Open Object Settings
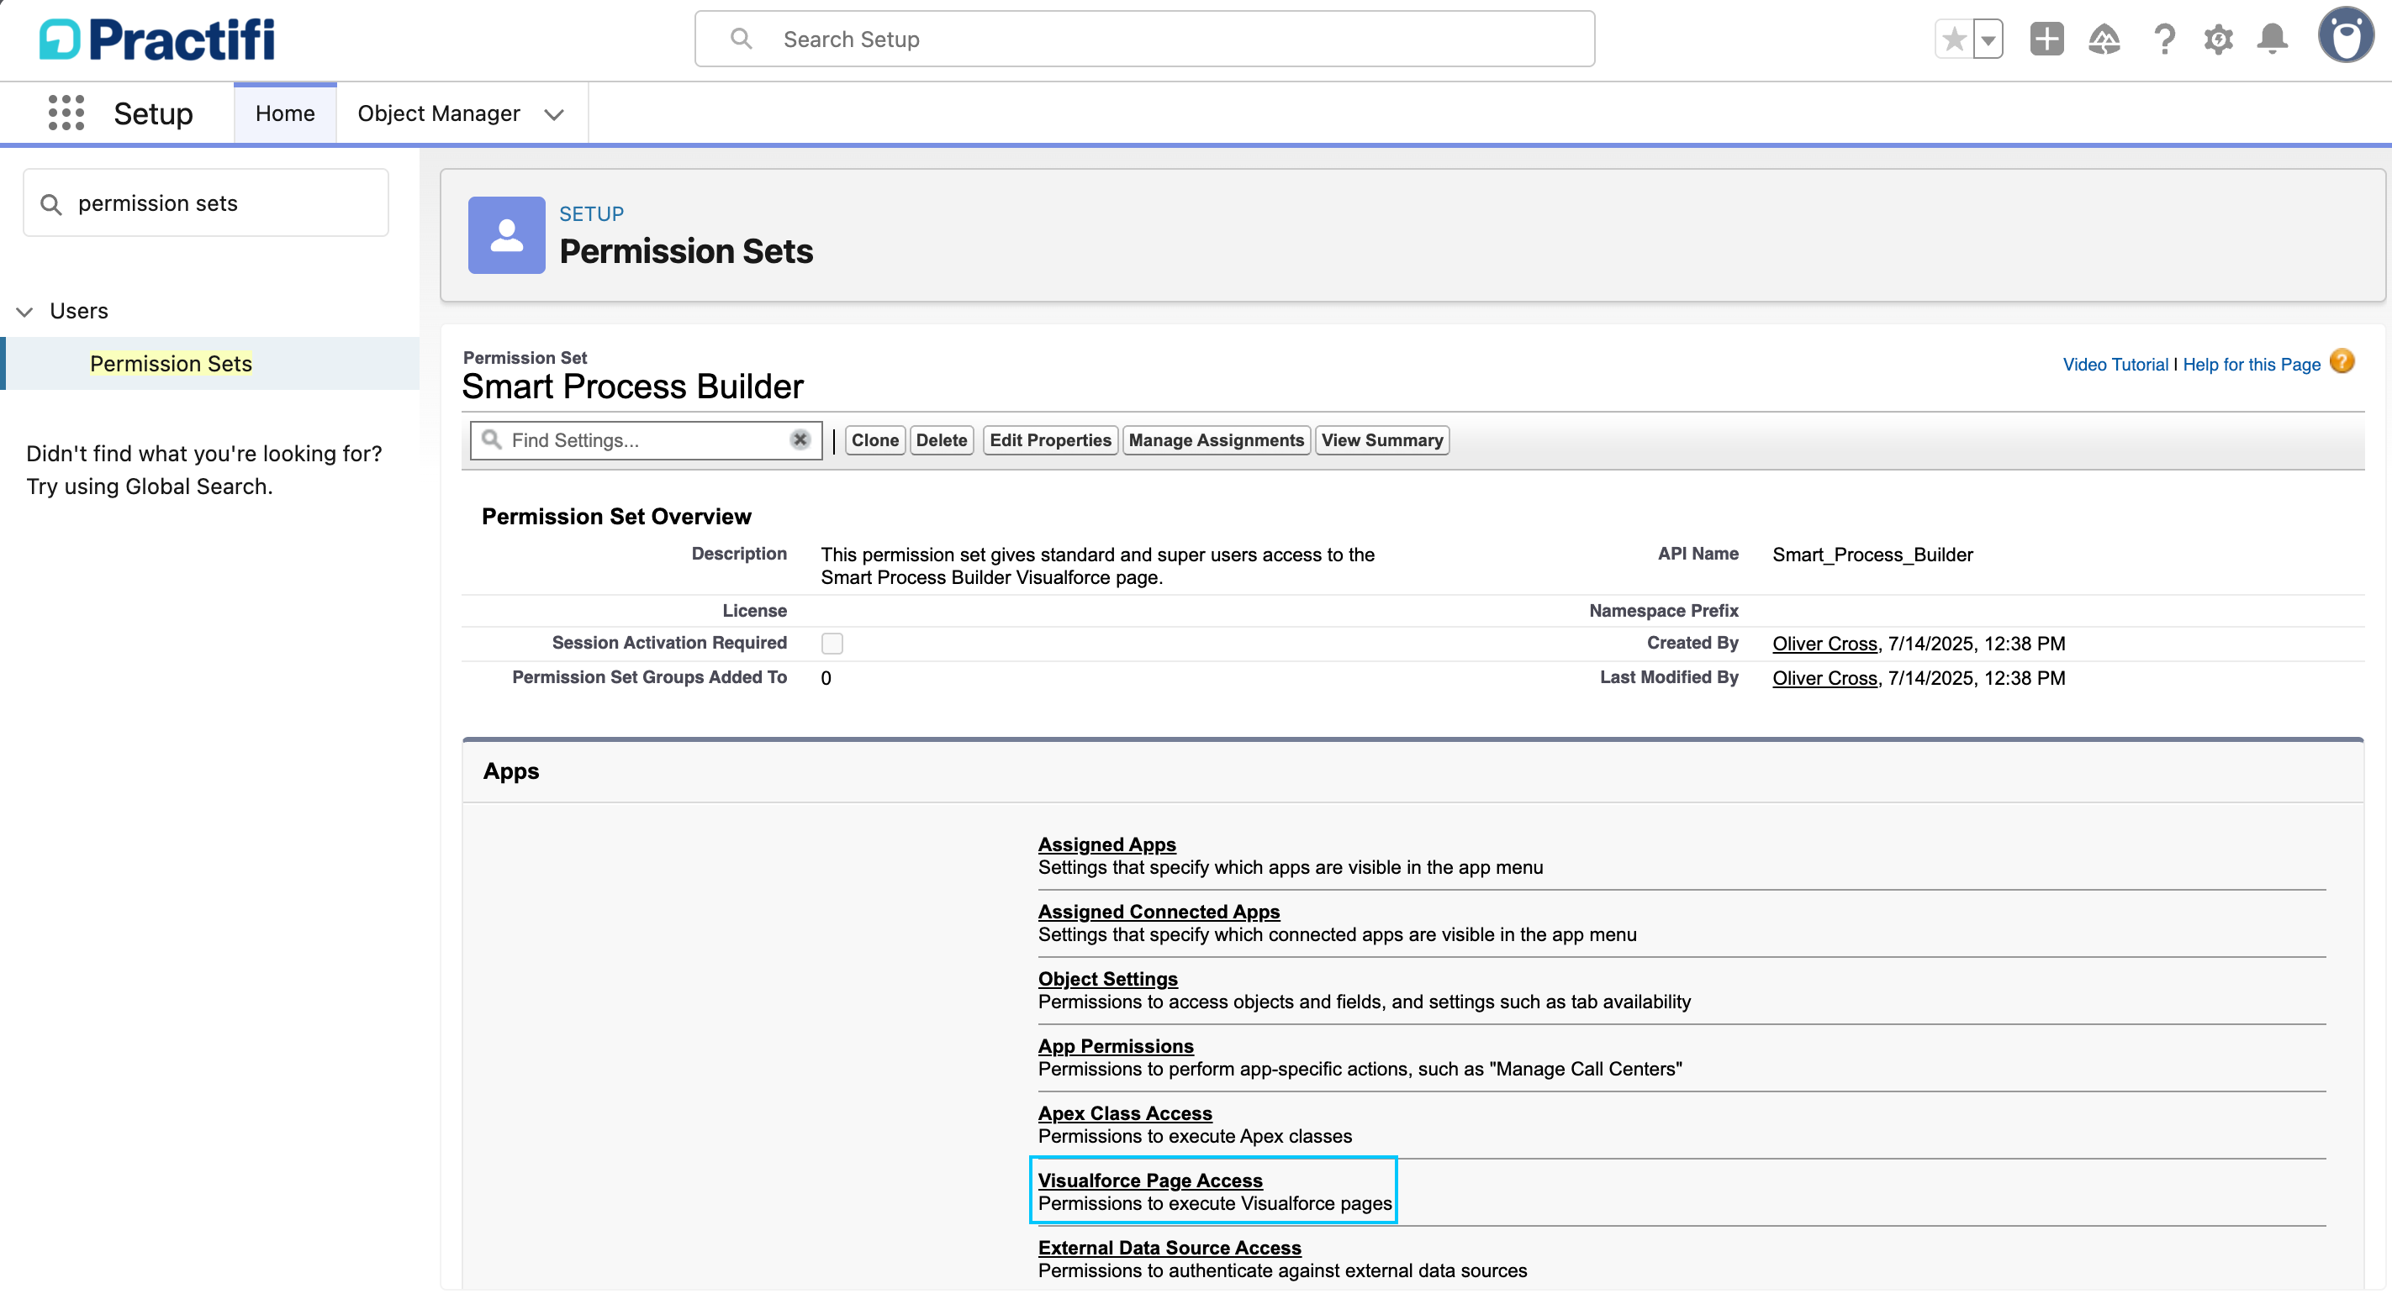This screenshot has height=1299, width=2392. click(1108, 979)
